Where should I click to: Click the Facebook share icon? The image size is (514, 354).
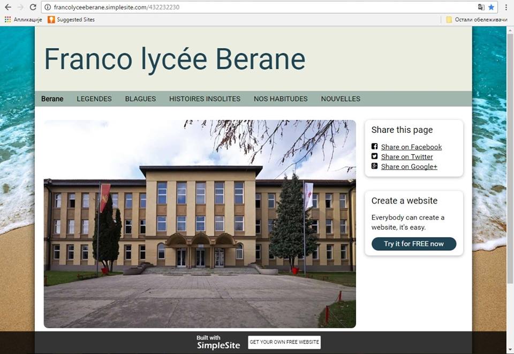[375, 147]
